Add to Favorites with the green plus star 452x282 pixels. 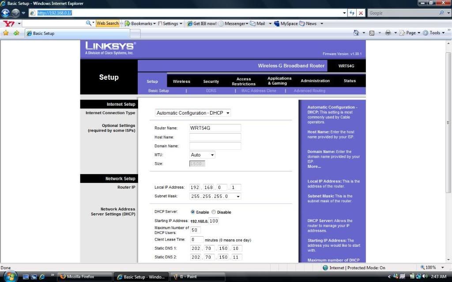pos(16,33)
